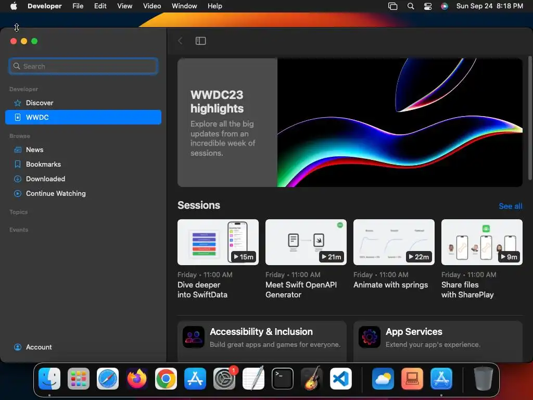The image size is (533, 400).
Task: Switch to Developer app in the Dock
Action: 441,379
